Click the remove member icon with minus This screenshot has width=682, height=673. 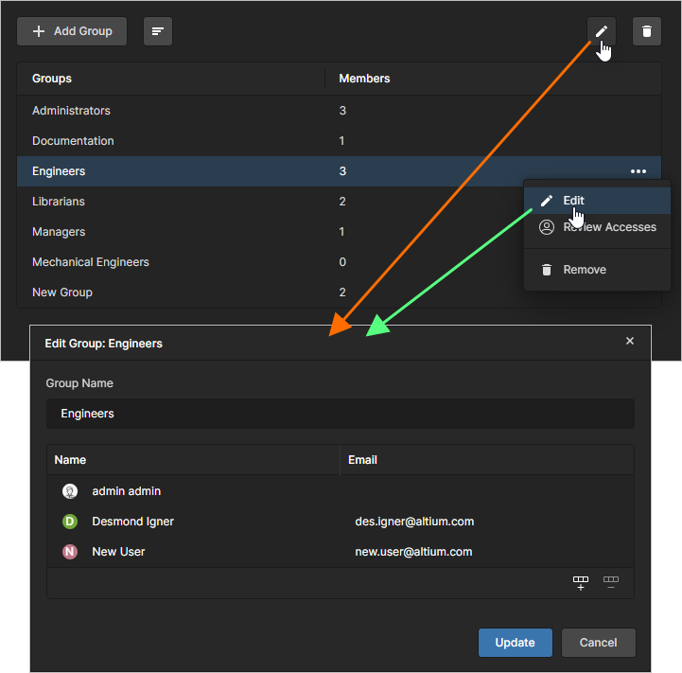pyautogui.click(x=611, y=583)
